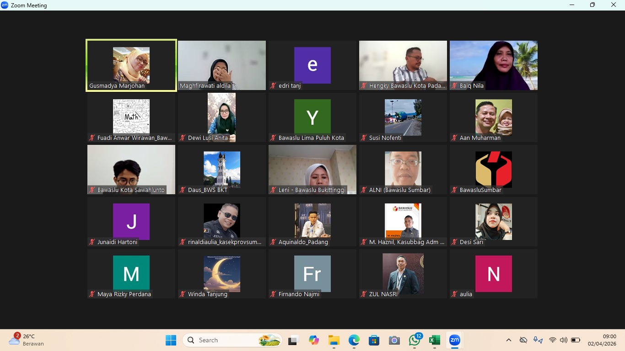This screenshot has height=351, width=625.
Task: Open Excel from the taskbar
Action: click(434, 340)
